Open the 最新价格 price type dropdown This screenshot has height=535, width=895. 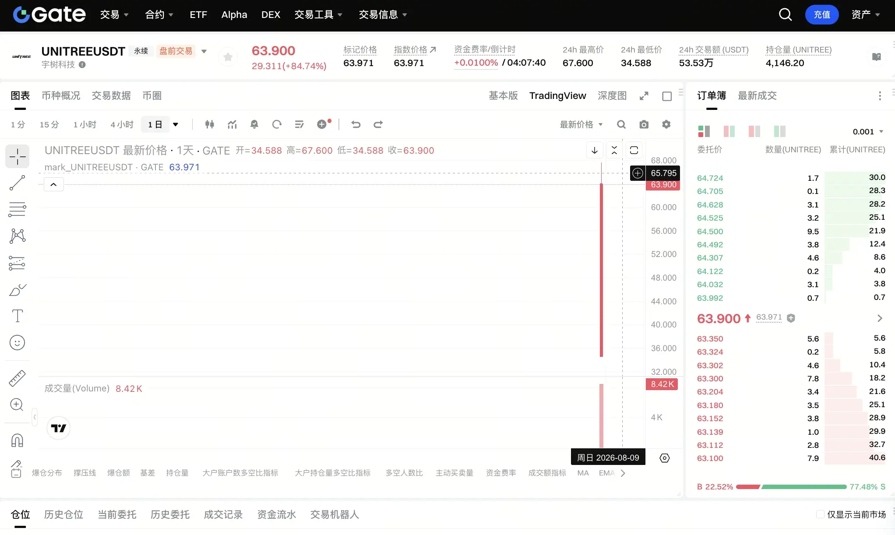tap(581, 125)
